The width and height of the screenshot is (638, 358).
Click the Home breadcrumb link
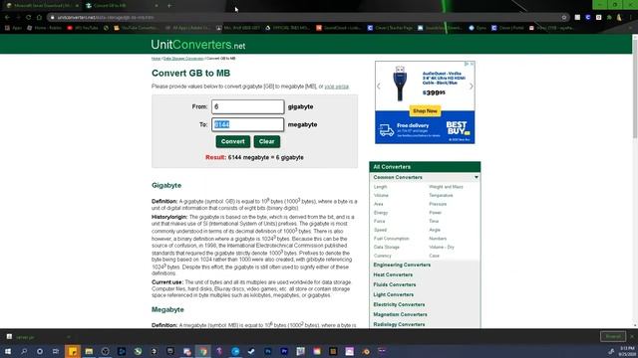(x=156, y=59)
